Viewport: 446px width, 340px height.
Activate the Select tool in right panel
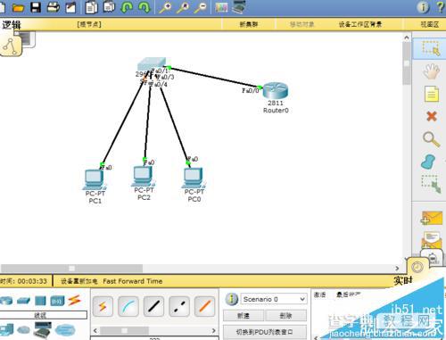click(x=431, y=48)
